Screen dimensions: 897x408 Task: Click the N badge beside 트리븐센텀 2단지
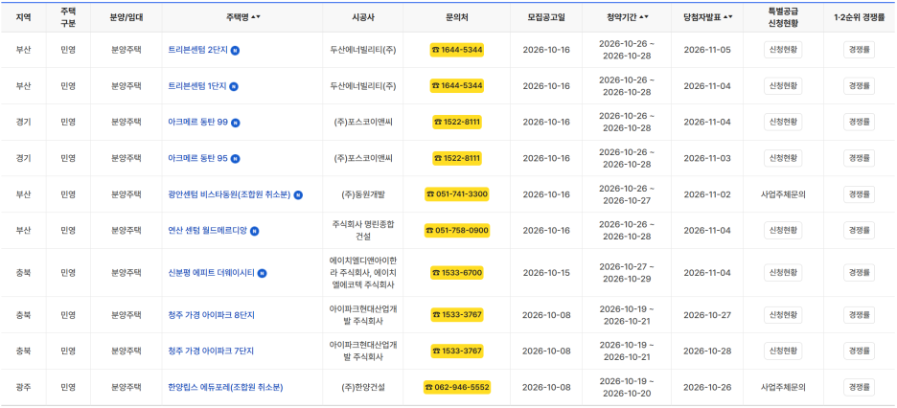coord(235,51)
